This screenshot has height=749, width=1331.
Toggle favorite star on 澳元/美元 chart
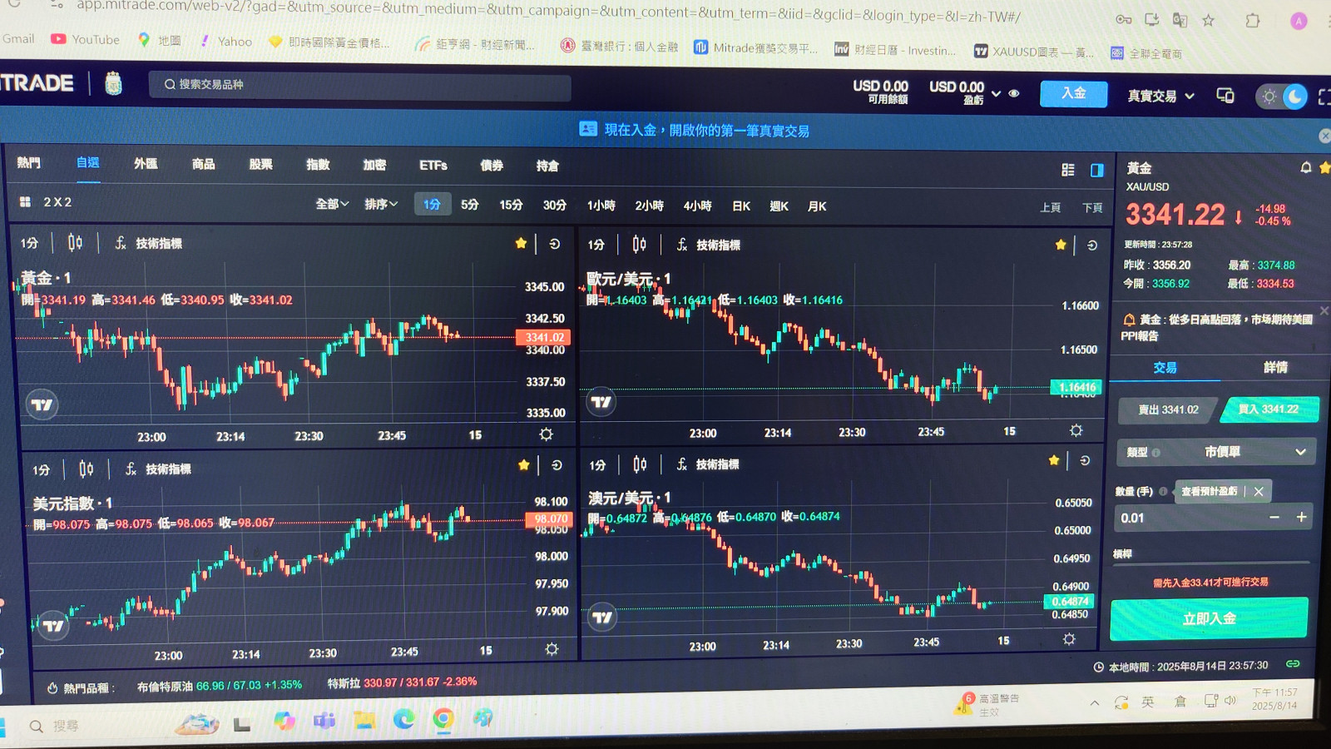tap(1054, 460)
